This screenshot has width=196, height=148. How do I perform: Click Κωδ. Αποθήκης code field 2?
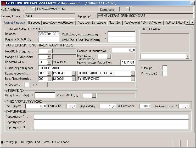point(28,9)
